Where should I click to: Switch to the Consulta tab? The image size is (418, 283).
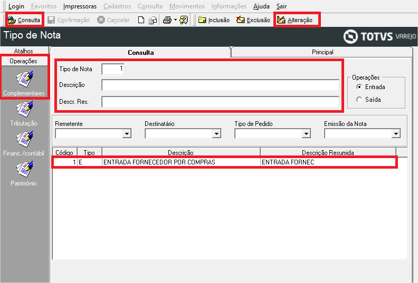pos(141,53)
